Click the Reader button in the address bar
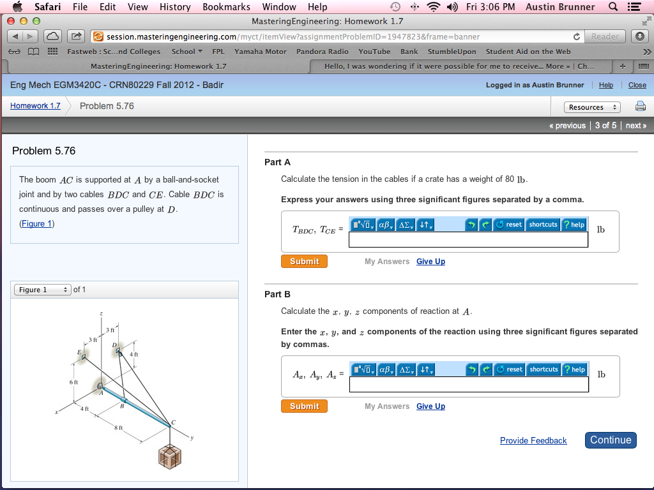 [x=604, y=36]
